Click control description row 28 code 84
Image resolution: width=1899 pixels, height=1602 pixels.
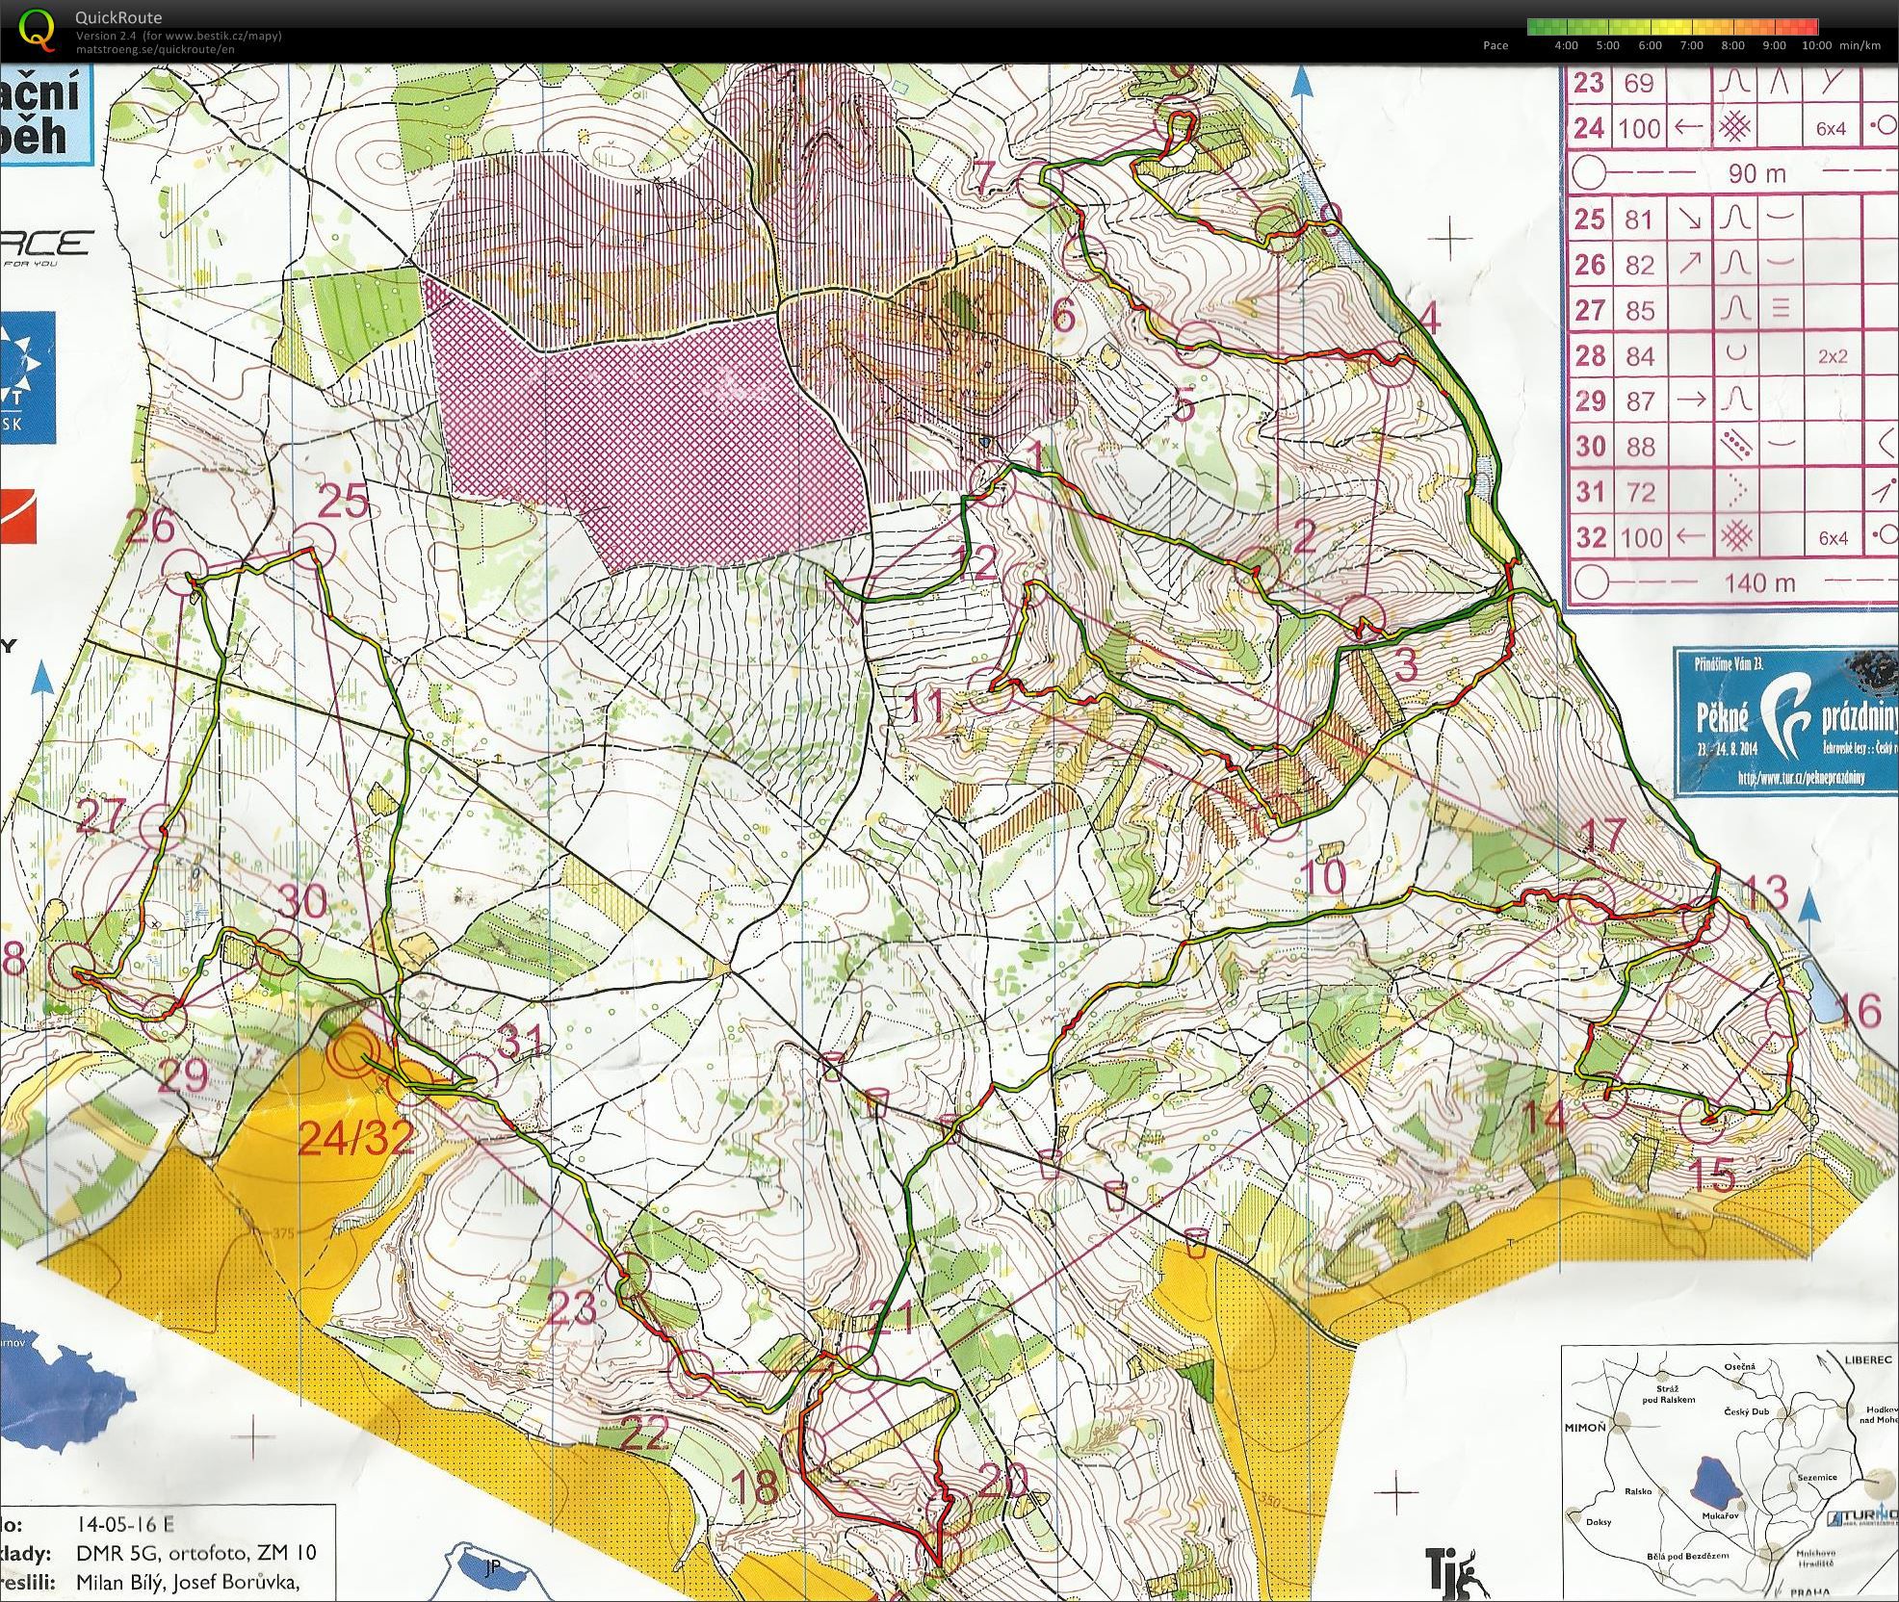[1731, 355]
